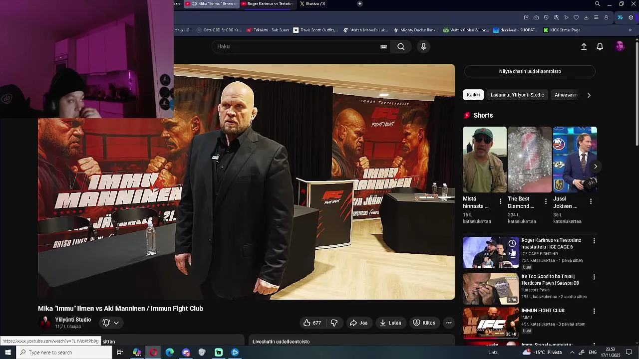Show the chat replay via Näytä chatin uudelleentoisto
This screenshot has height=359, width=639.
pyautogui.click(x=530, y=71)
